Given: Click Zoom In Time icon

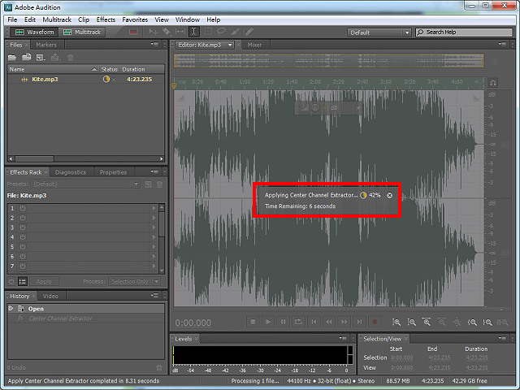Looking at the screenshot, I should click(x=427, y=322).
